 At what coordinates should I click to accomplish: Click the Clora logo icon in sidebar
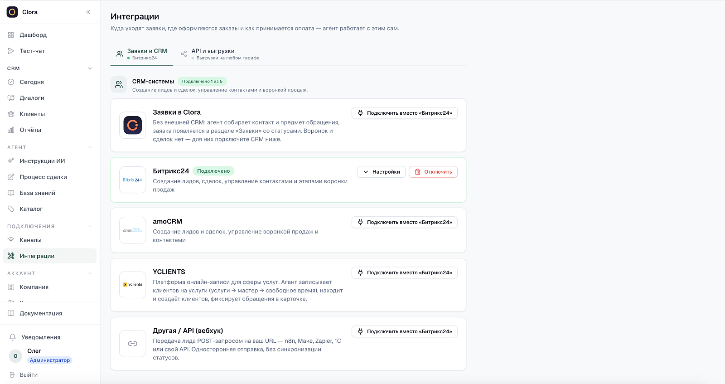tap(12, 12)
